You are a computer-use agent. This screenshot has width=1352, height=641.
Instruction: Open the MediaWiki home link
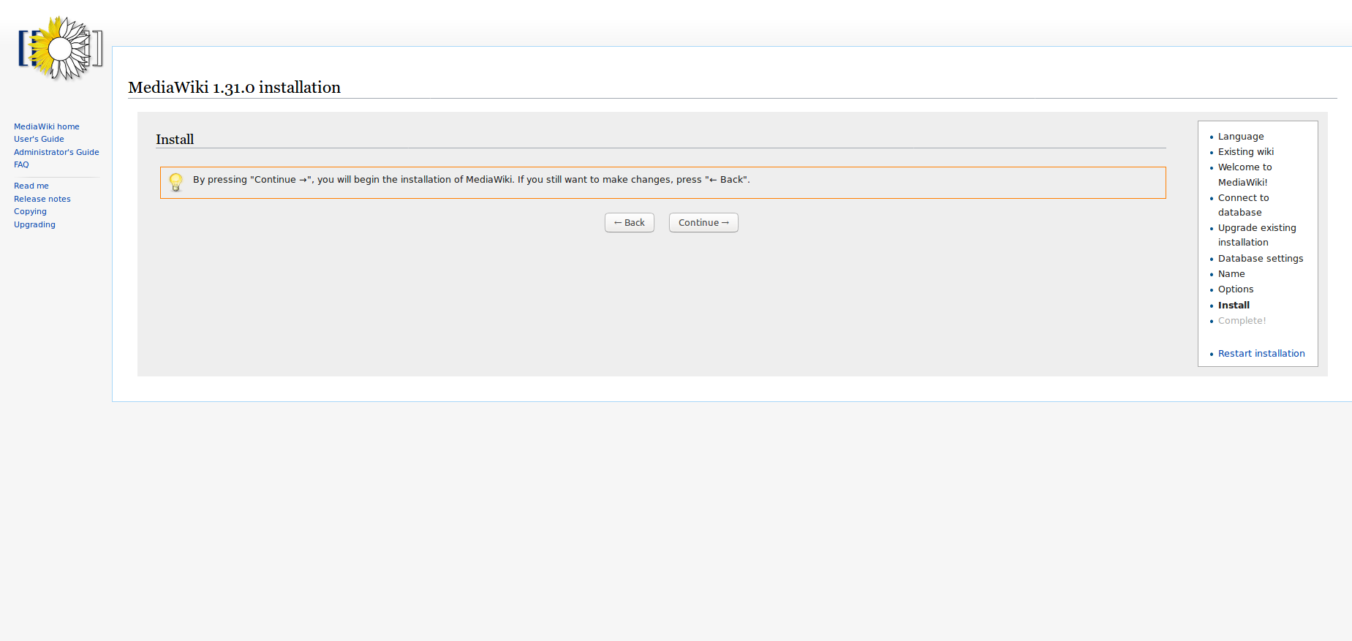click(47, 126)
